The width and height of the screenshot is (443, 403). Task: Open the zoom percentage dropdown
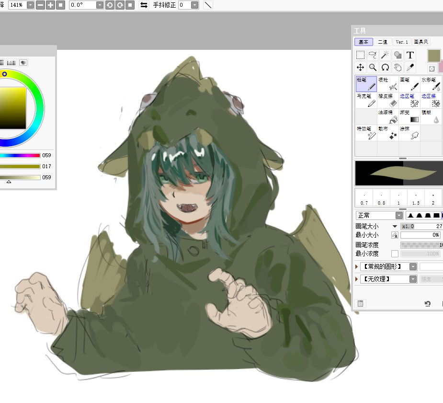[30, 5]
